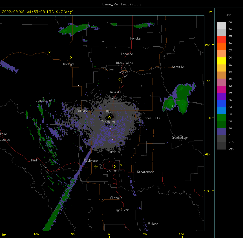Select the Vulcan city label
This screenshot has width=243, height=238.
click(x=153, y=224)
